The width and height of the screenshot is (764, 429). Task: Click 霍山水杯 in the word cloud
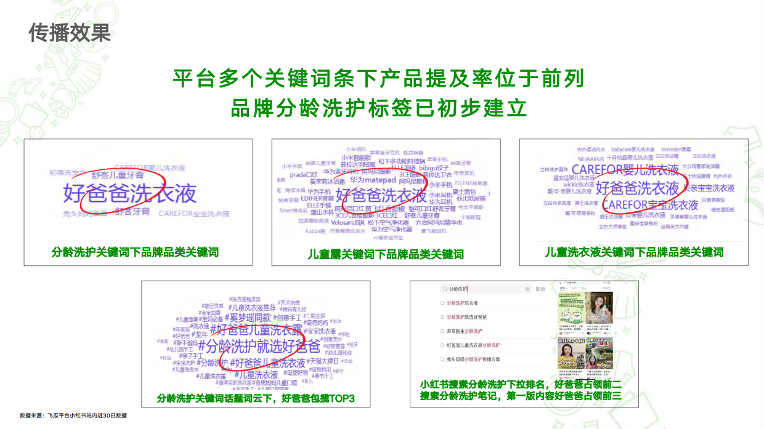pos(322,212)
